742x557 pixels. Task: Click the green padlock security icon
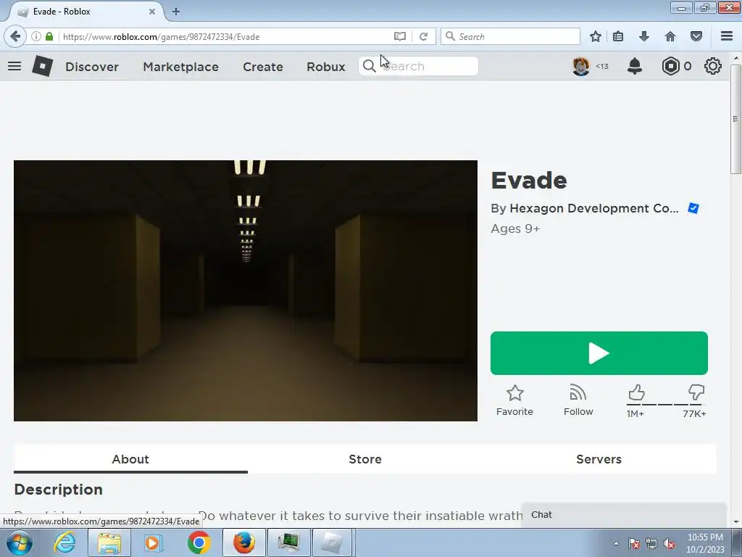pos(49,36)
